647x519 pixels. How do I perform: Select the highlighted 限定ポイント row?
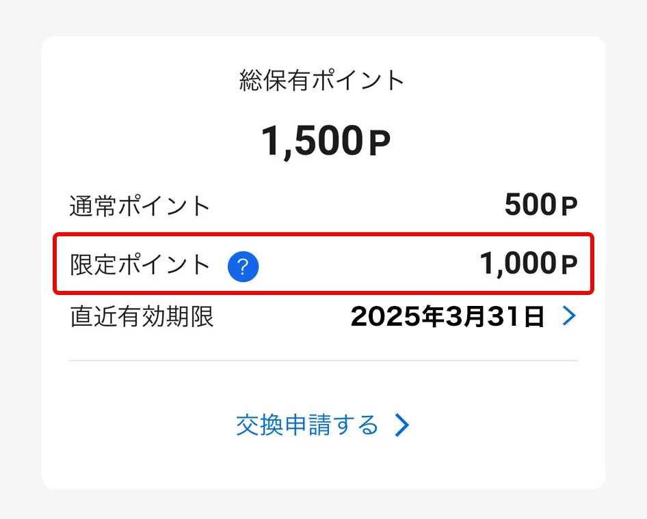click(321, 264)
